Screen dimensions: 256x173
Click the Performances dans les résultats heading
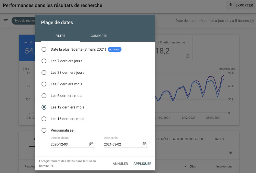point(52,5)
